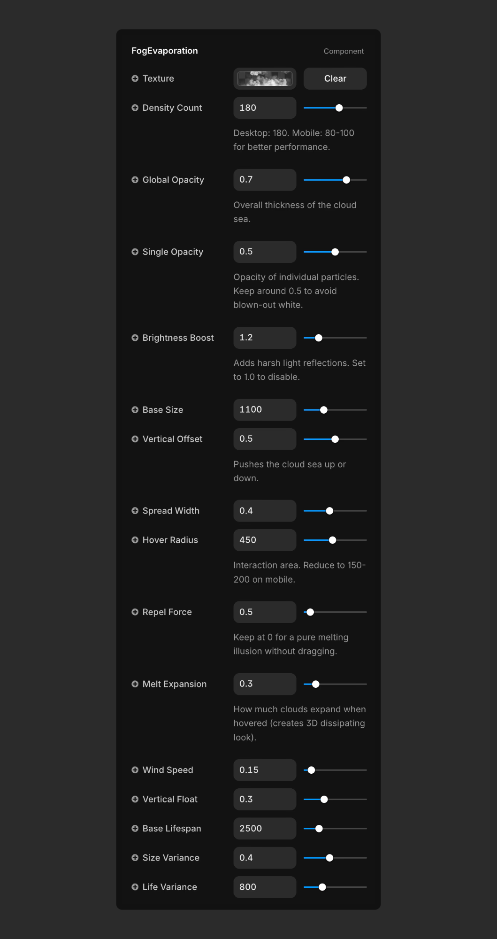This screenshot has height=939, width=497.
Task: Click the plus icon beside Melt Expansion
Action: [x=135, y=684]
